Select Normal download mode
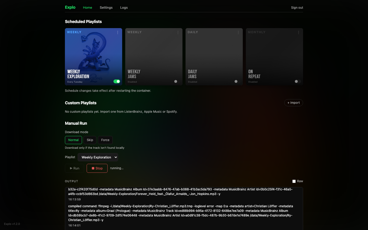The image size is (368, 230). tap(73, 140)
